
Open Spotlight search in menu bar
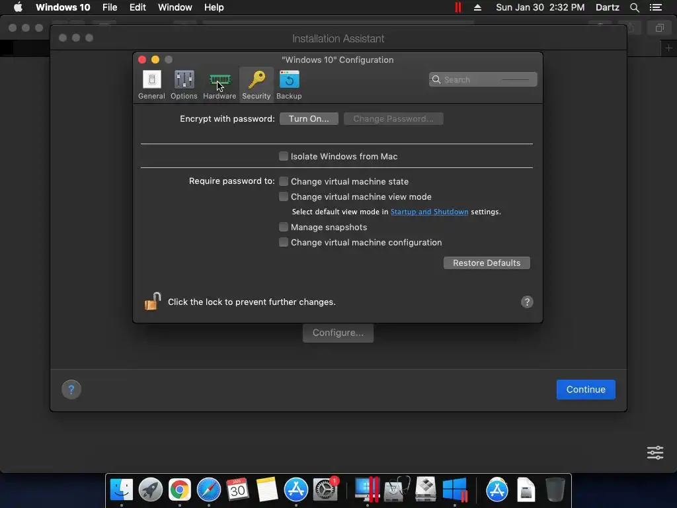pyautogui.click(x=634, y=7)
